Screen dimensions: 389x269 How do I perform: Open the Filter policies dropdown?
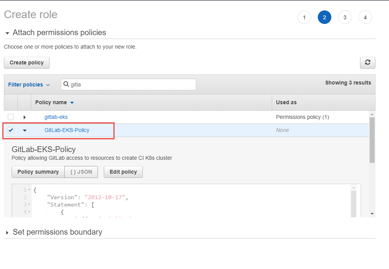pyautogui.click(x=29, y=85)
